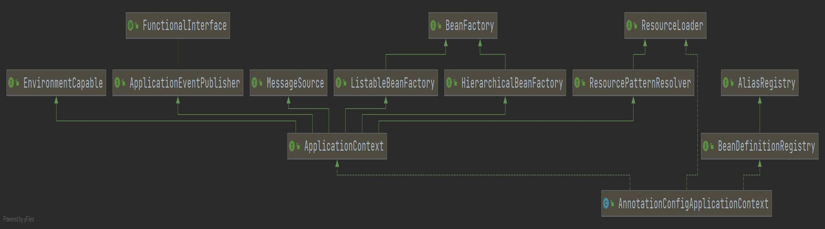The width and height of the screenshot is (825, 229).
Task: Click the EnvironmentCapable node label
Action: [x=63, y=83]
